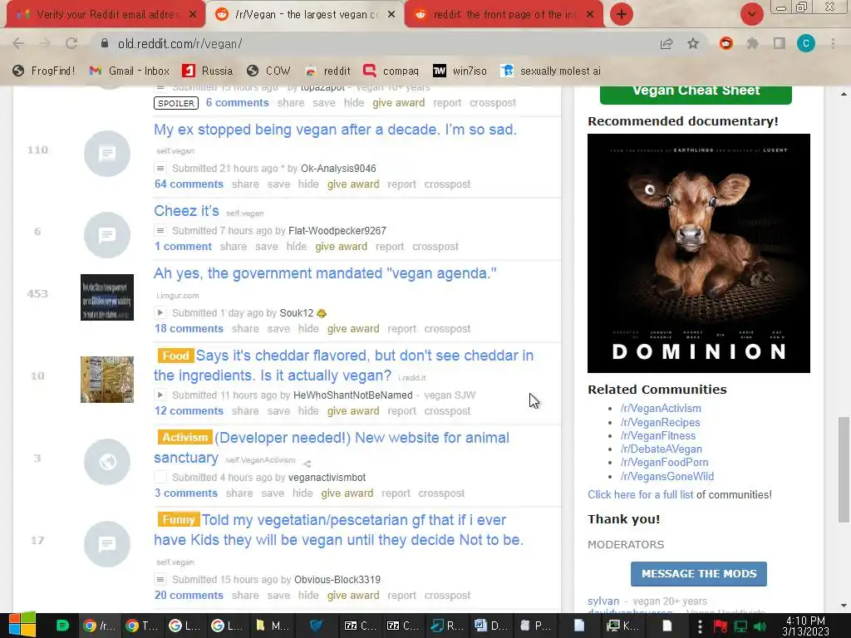
Task: Click page vertical scrollbar thumb
Action: click(x=843, y=470)
